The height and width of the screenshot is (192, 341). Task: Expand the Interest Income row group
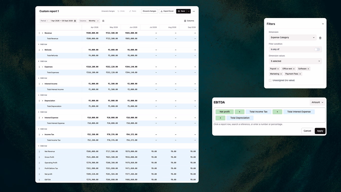click(x=42, y=84)
